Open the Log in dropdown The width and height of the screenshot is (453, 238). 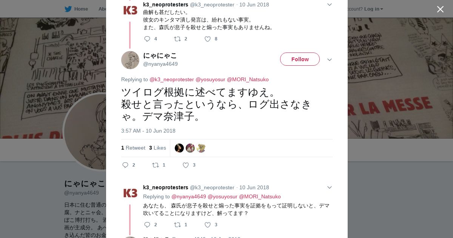(x=373, y=9)
